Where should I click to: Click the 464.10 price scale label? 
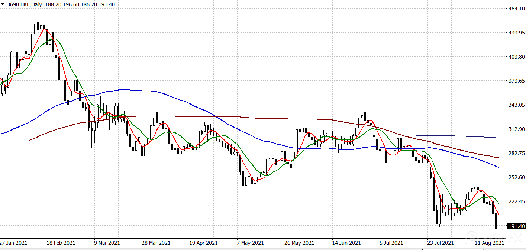pos(516,9)
